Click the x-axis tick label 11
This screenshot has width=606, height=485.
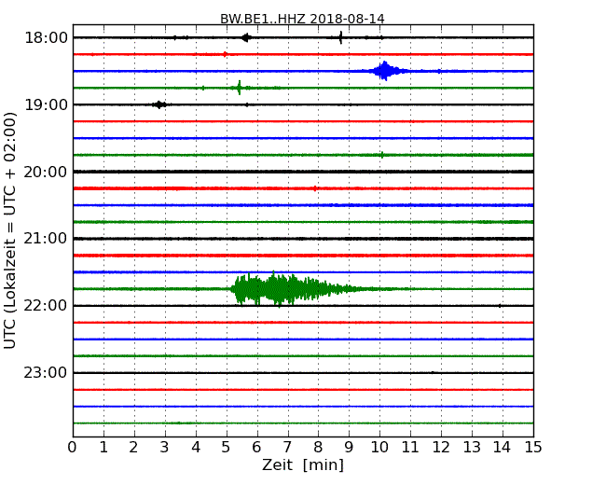point(410,448)
